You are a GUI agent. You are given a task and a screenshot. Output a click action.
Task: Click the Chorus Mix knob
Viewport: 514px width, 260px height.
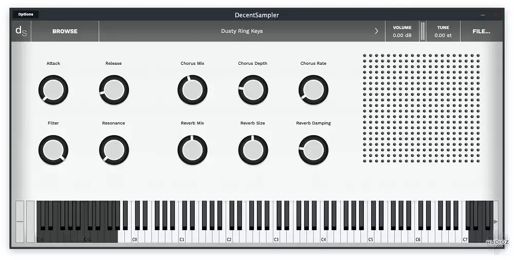pyautogui.click(x=192, y=90)
